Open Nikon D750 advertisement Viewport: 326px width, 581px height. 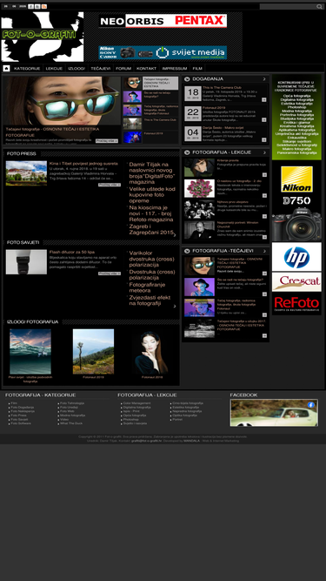tap(296, 203)
